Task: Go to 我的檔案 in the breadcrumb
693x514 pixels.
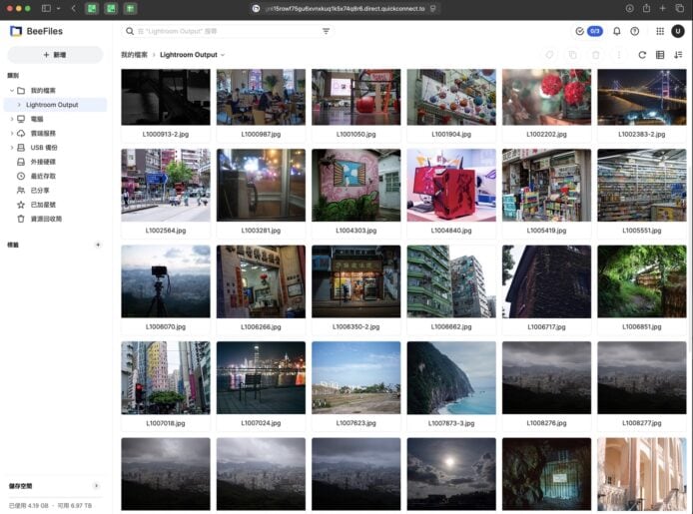Action: [134, 55]
